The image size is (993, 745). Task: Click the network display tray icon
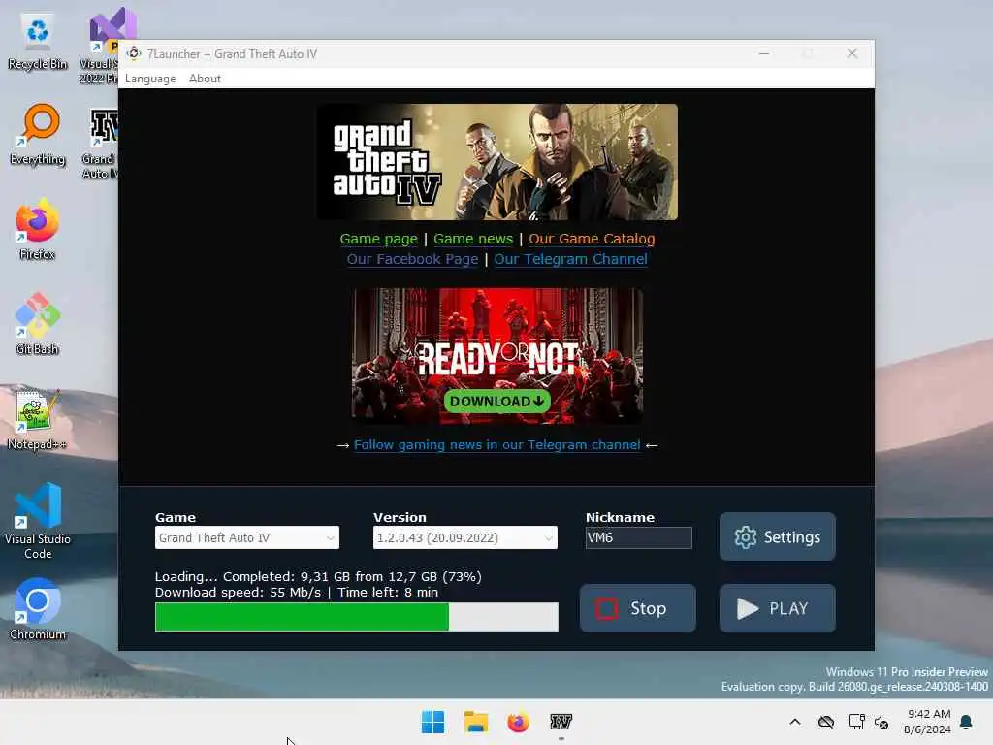pos(857,722)
